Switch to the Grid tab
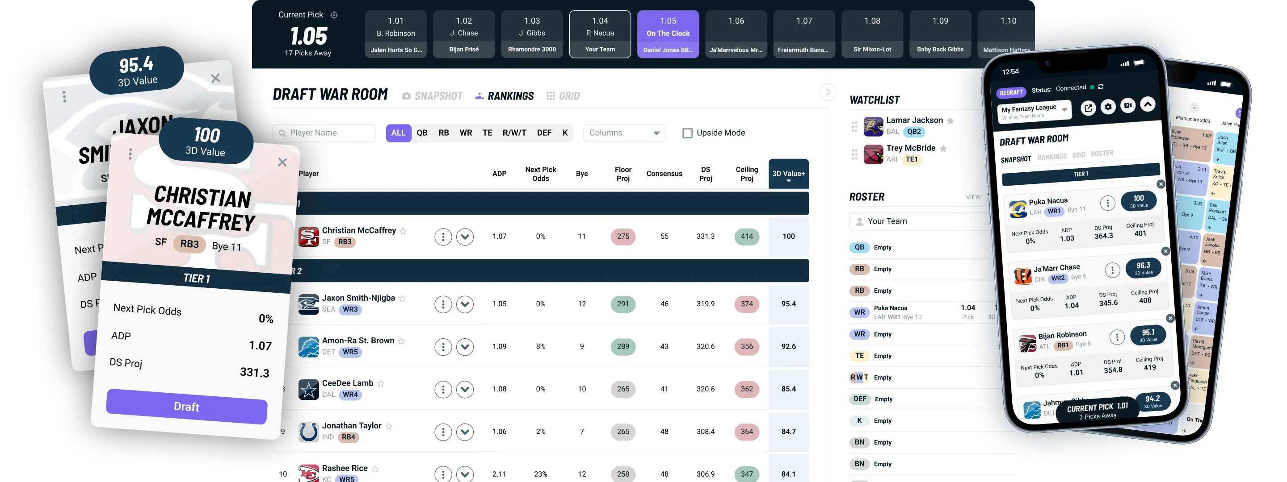The width and height of the screenshot is (1287, 482). click(563, 96)
